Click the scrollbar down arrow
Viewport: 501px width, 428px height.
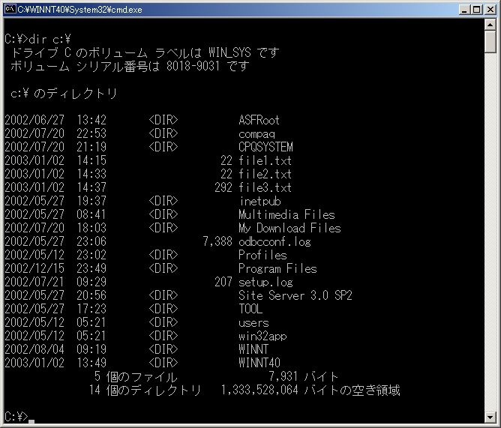[490, 417]
